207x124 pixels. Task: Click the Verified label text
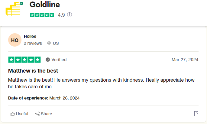click(x=59, y=60)
